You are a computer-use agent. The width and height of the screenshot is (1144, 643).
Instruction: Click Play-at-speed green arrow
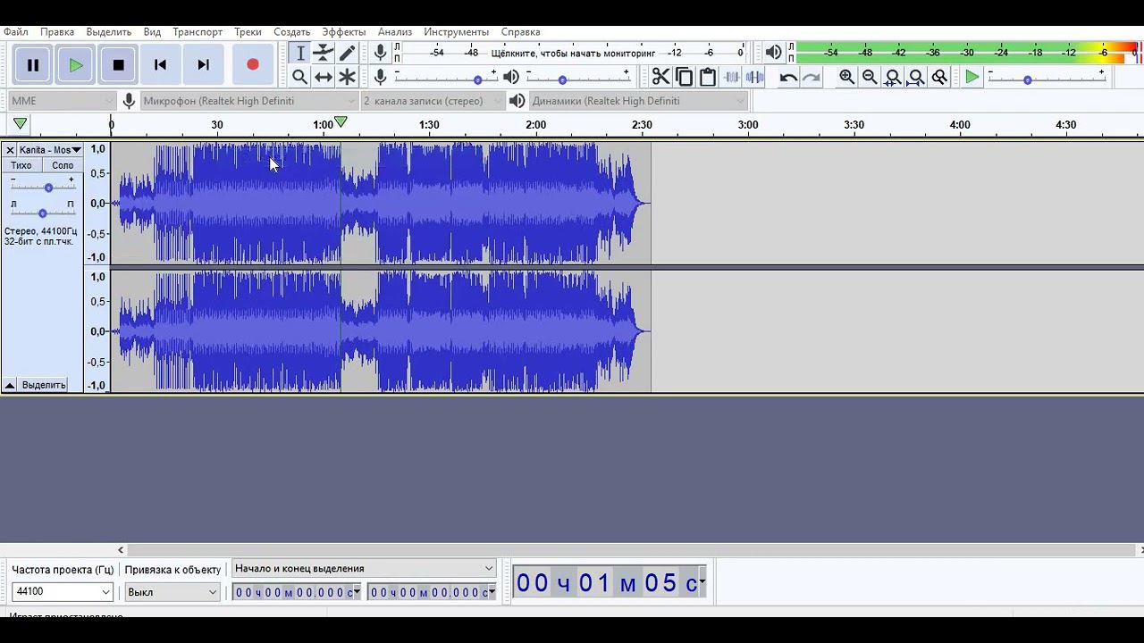tap(972, 77)
